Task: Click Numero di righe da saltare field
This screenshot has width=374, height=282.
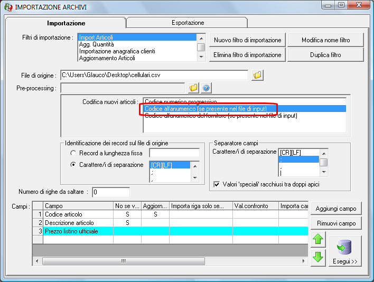Action: pyautogui.click(x=111, y=192)
